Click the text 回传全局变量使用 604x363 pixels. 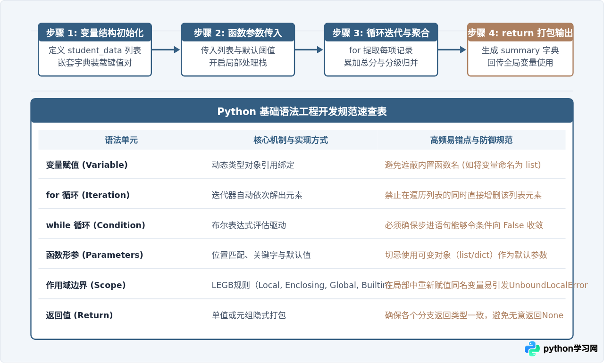click(520, 63)
